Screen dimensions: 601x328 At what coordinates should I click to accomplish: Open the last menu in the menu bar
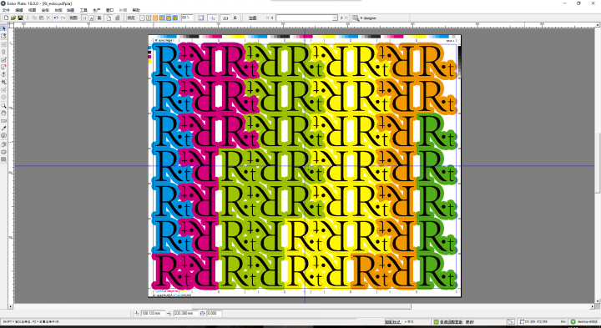[136, 10]
